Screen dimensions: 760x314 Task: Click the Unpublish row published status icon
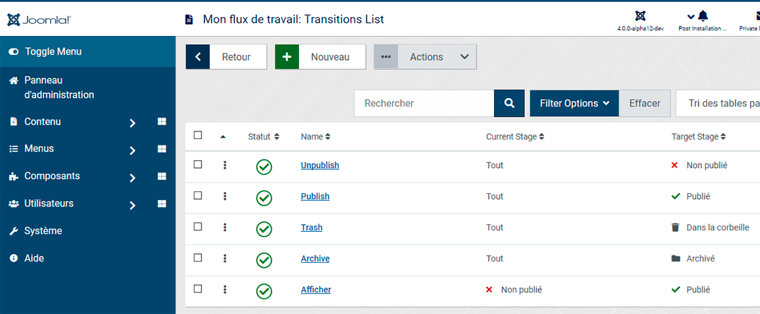(264, 167)
